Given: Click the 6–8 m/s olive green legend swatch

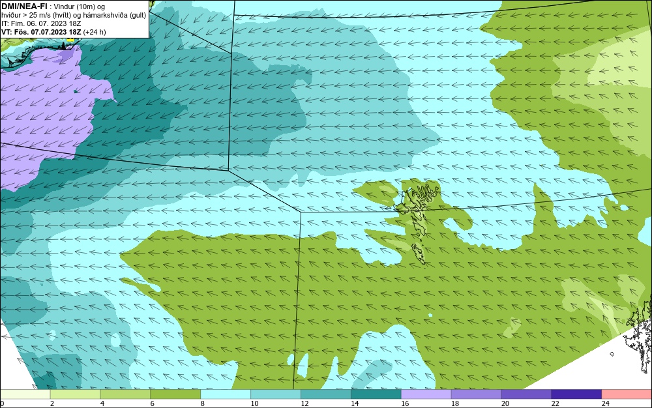Looking at the screenshot, I should pyautogui.click(x=175, y=394).
